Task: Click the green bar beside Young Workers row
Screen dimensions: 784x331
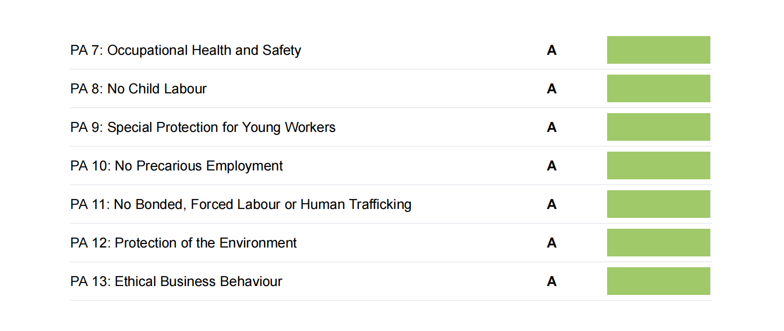Action: [x=659, y=127]
